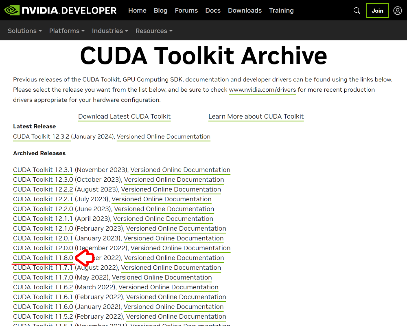
Task: Select Home in the navigation bar
Action: click(137, 11)
